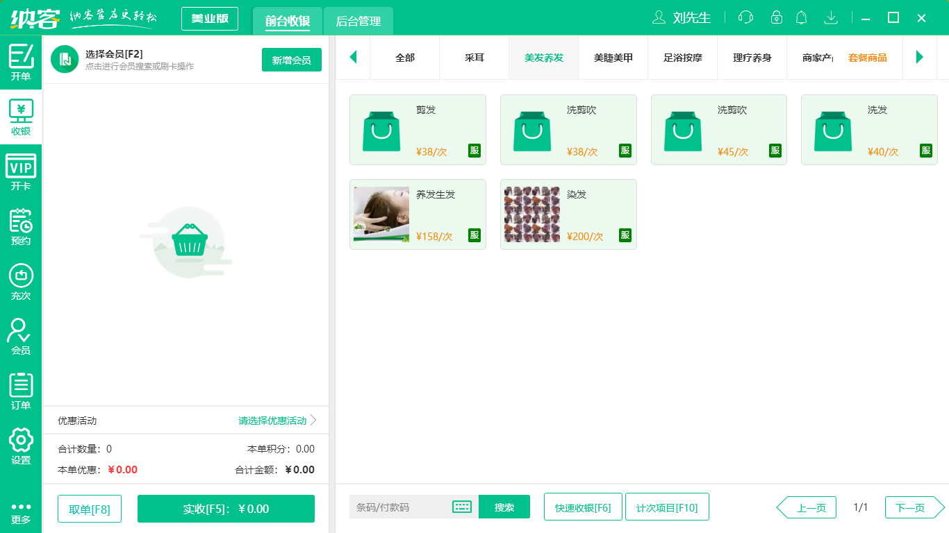
Task: Click the 美业版 edition button
Action: [210, 19]
